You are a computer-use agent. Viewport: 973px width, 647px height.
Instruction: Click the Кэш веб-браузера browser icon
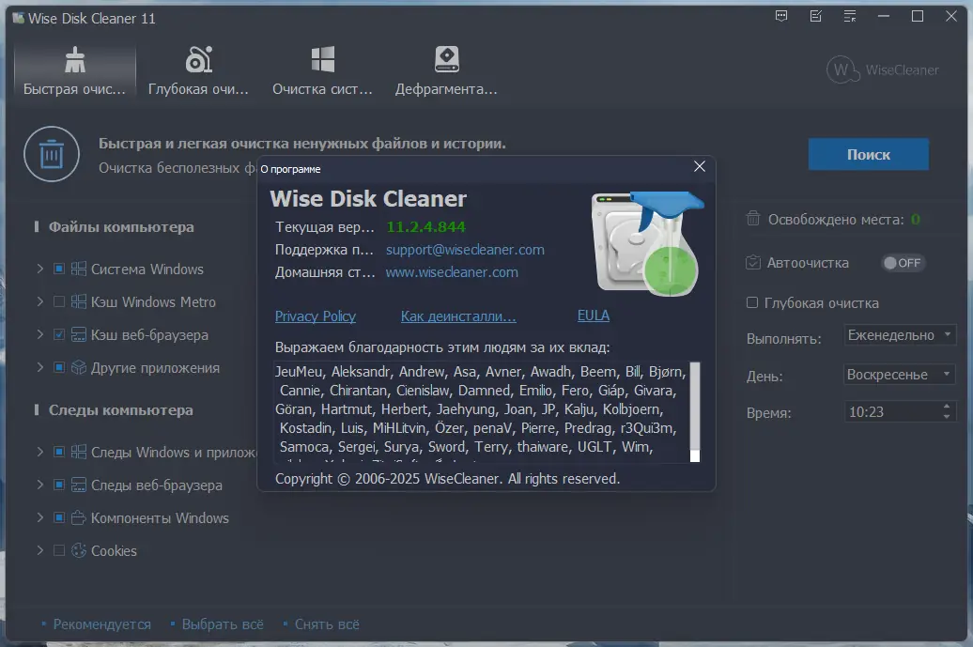tap(79, 334)
